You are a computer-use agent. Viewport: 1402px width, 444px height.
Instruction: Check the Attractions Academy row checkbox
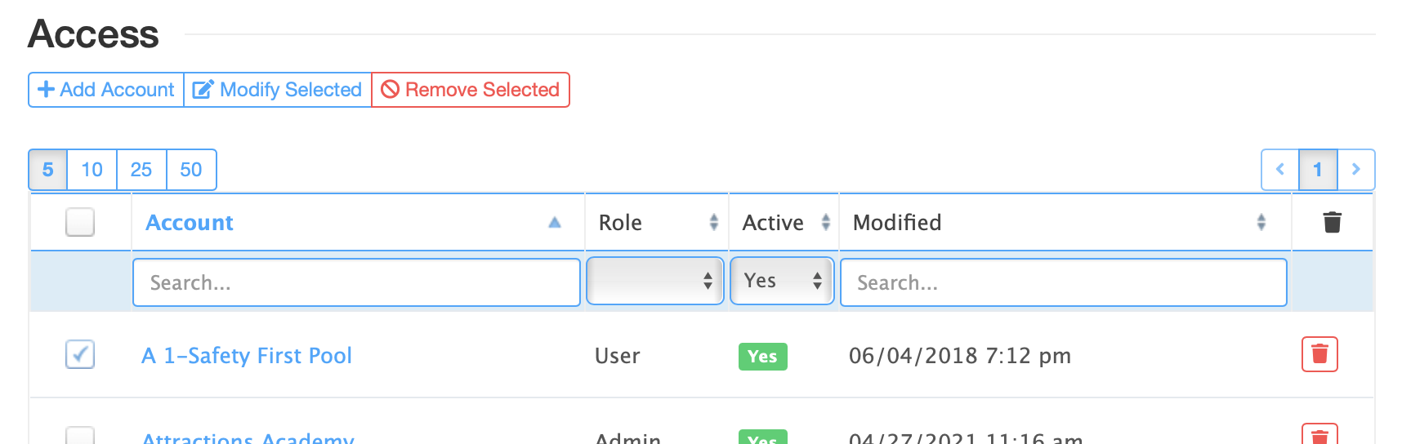click(80, 436)
